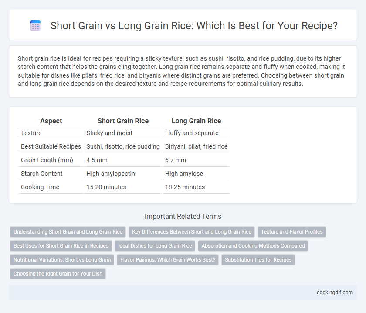Click the page title heading text
The image size is (366, 313).
(x=194, y=25)
